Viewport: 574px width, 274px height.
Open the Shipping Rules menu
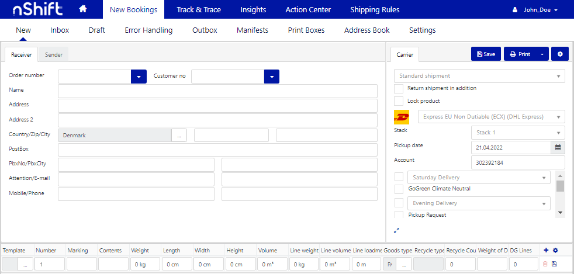pos(375,10)
